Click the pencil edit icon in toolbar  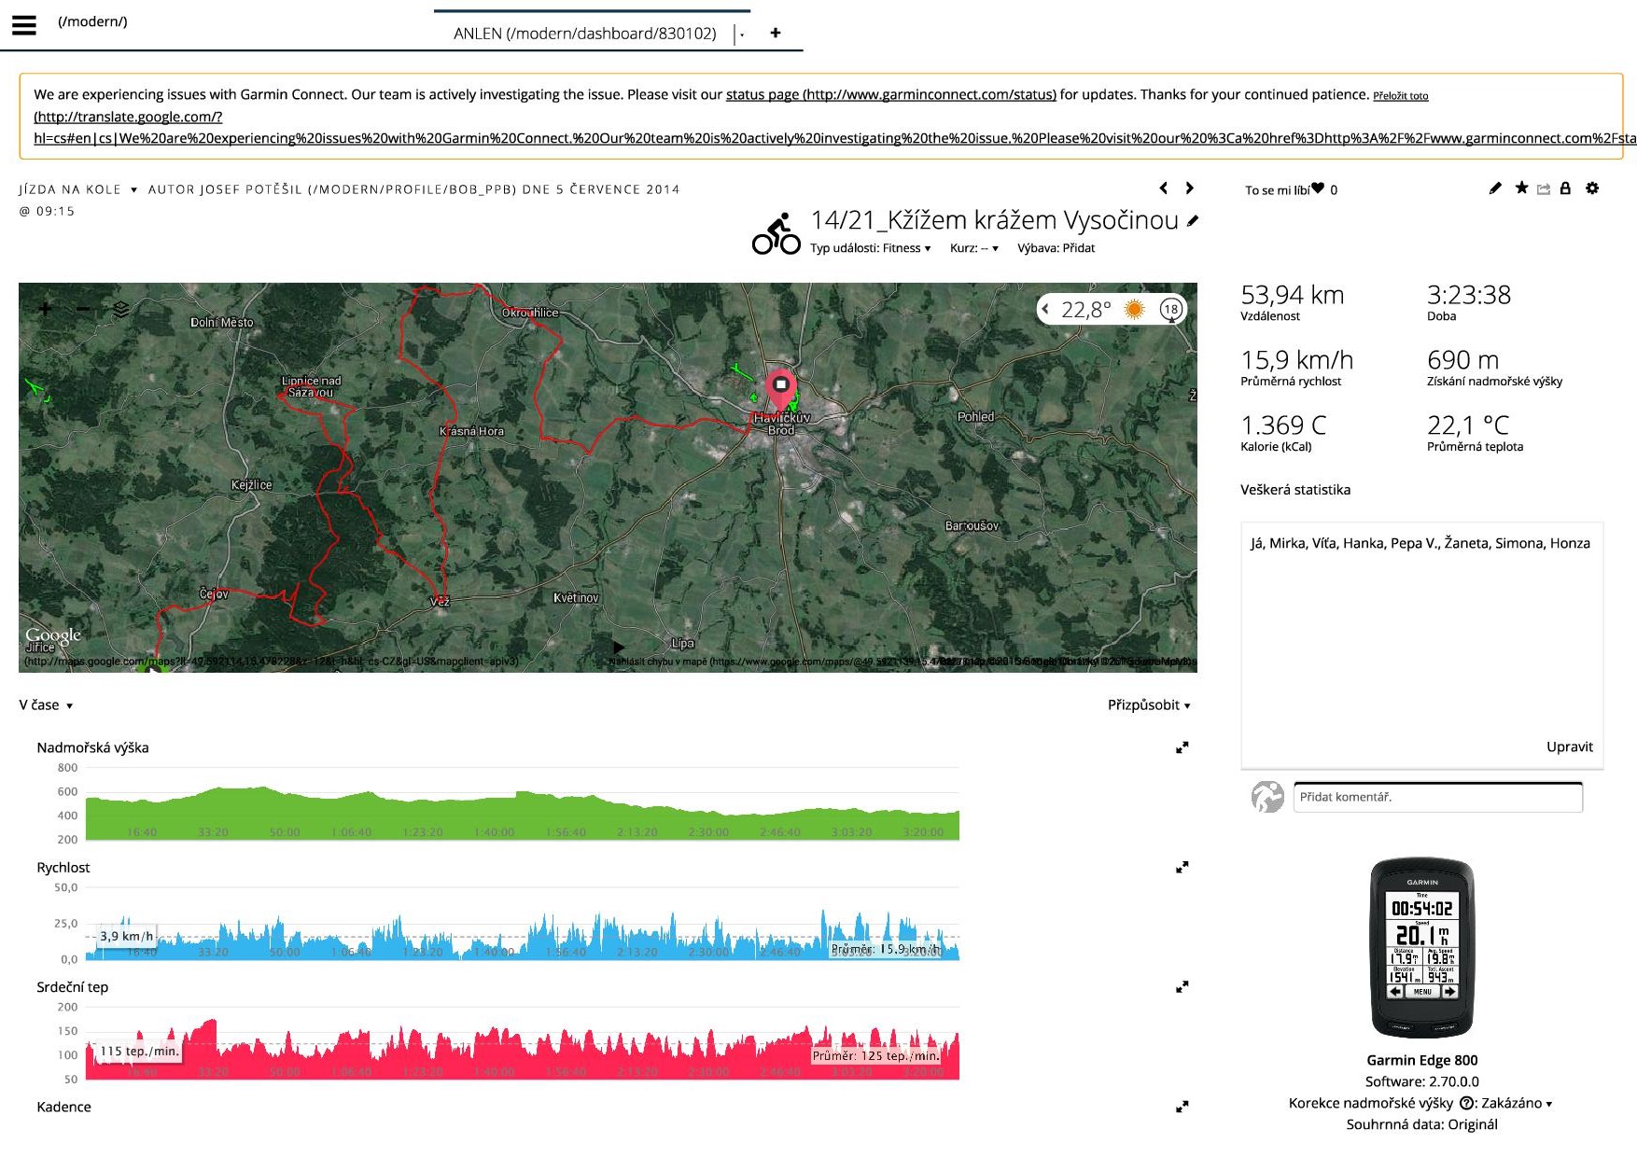(x=1495, y=188)
